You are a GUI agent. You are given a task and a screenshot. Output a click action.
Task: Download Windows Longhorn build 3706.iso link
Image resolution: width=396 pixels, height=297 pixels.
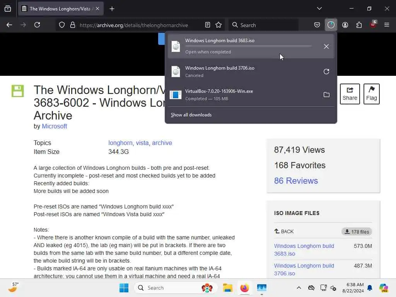304,270
